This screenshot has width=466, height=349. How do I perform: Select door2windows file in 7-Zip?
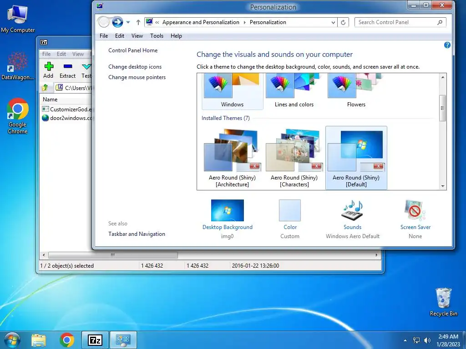pos(67,118)
